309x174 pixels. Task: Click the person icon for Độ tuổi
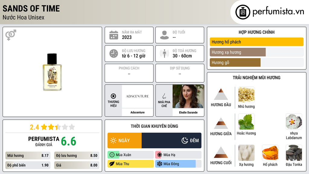tap(164, 35)
